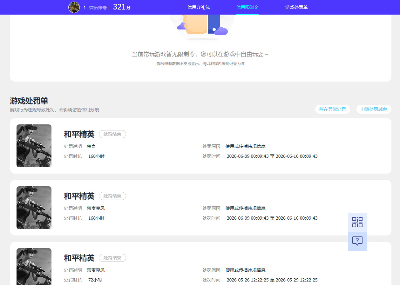This screenshot has height=285, width=400.
Task: Click 处罚结束 badge on the 72小时 card
Action: 112,258
